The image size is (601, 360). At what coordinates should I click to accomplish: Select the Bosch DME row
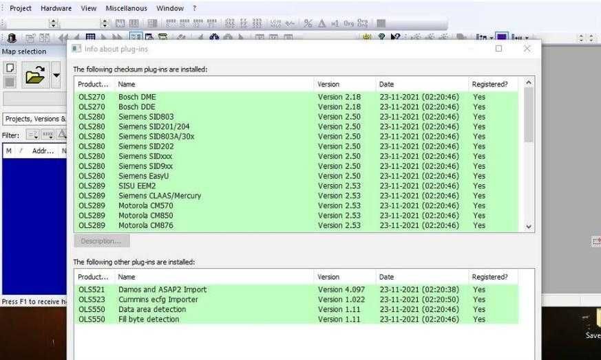[297, 97]
